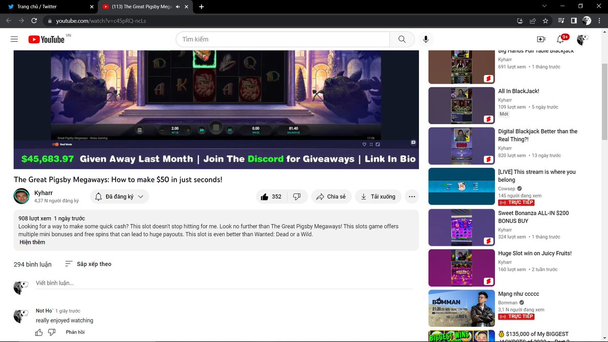Click the Bomman channel name
Image resolution: width=608 pixels, height=342 pixels.
click(x=508, y=302)
